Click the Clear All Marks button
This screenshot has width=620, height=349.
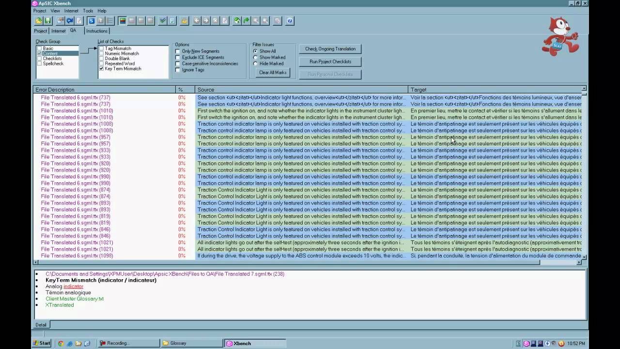pos(273,73)
